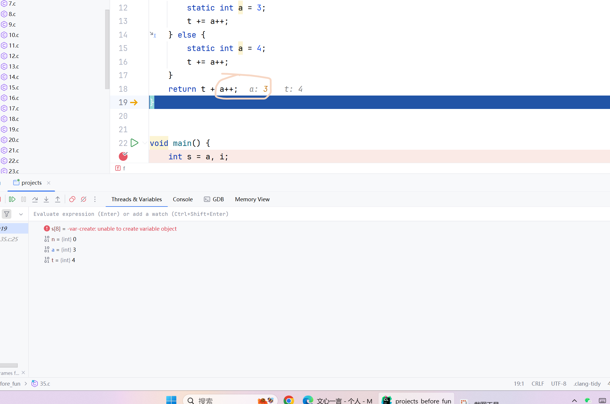Collapse the main function fold arrow
This screenshot has height=404, width=610.
coord(144,143)
